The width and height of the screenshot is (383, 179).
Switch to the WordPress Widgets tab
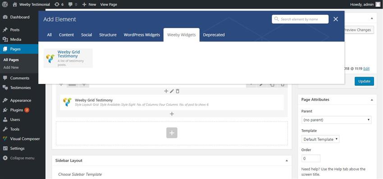141,35
